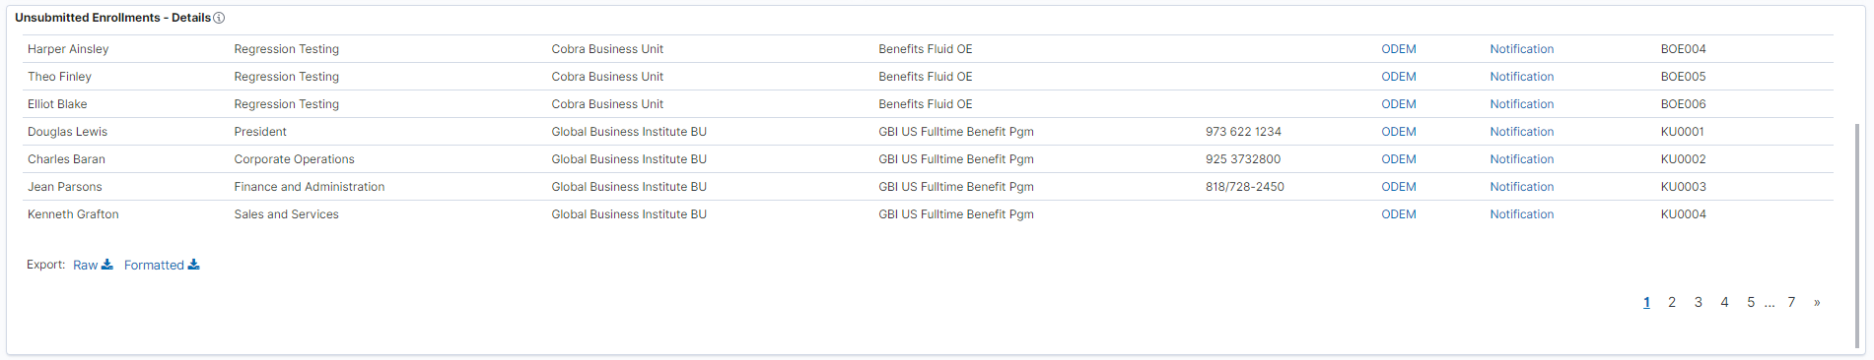Go to last page 7
Image resolution: width=1874 pixels, height=360 pixels.
[x=1791, y=302]
